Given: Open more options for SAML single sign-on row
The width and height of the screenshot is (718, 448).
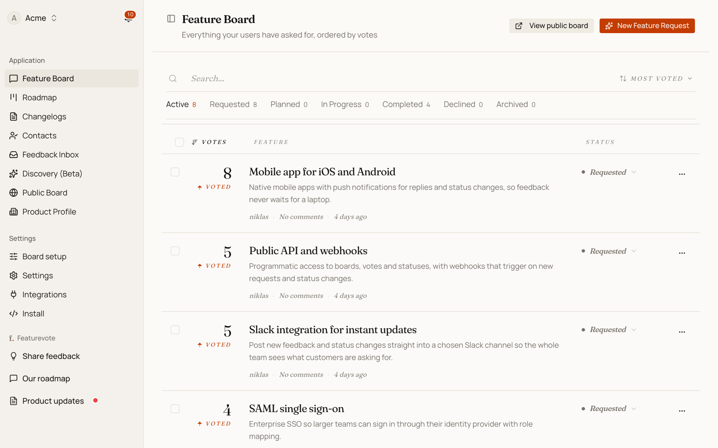Looking at the screenshot, I should point(682,410).
